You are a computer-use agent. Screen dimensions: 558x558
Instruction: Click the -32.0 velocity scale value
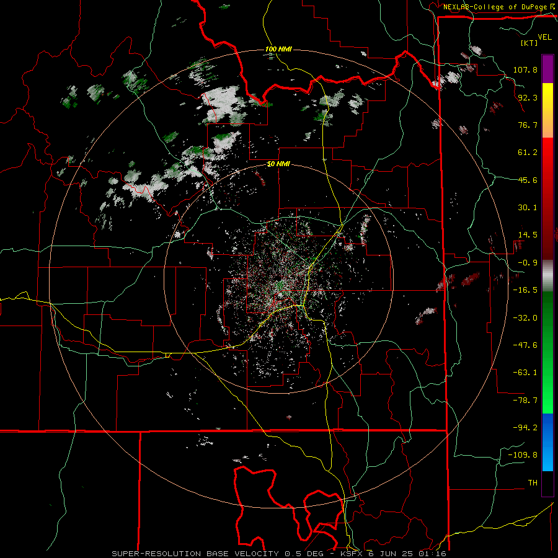pos(525,318)
